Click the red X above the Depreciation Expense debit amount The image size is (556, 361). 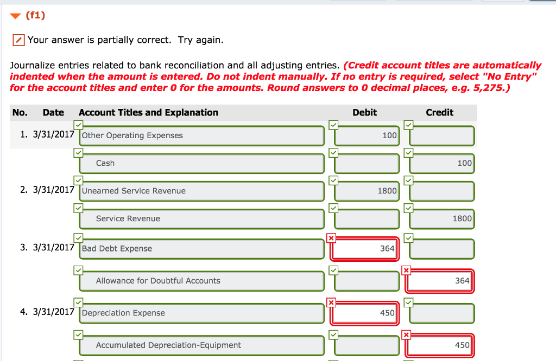(333, 302)
